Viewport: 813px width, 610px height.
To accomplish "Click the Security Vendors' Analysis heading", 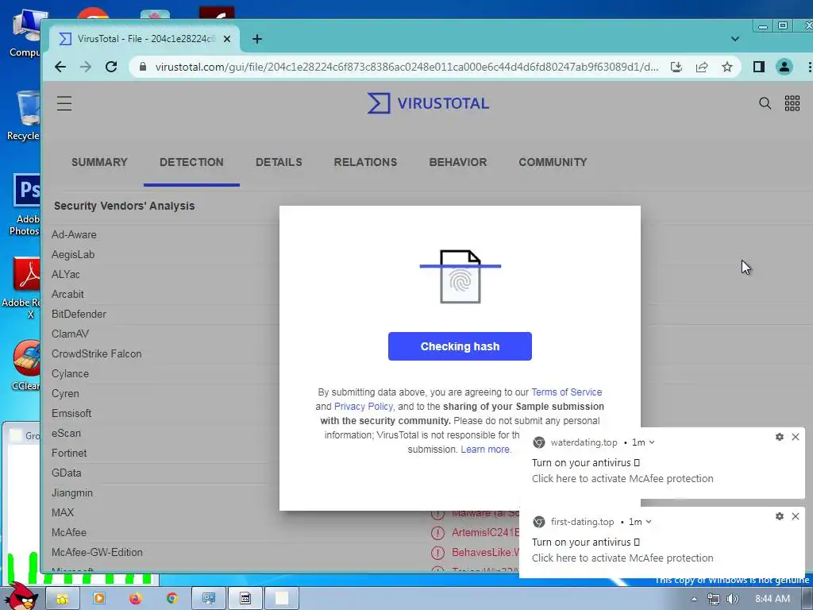I will (124, 206).
